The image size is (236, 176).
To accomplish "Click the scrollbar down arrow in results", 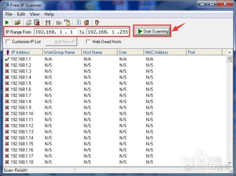I will [229, 163].
